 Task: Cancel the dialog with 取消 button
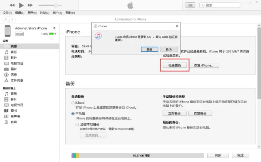[168, 49]
